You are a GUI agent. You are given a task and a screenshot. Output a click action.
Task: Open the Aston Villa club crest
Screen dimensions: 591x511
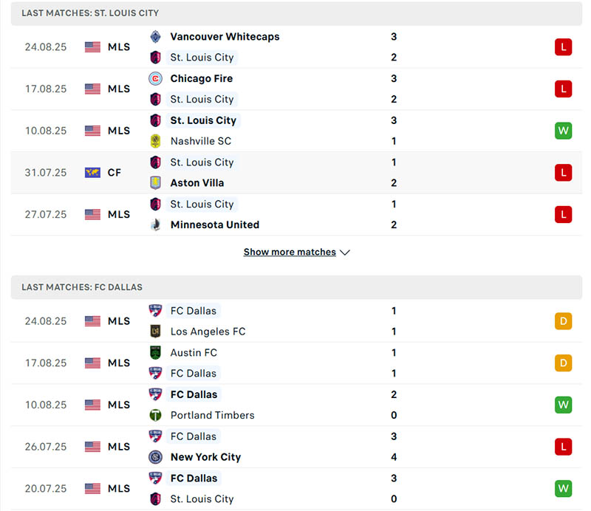156,182
